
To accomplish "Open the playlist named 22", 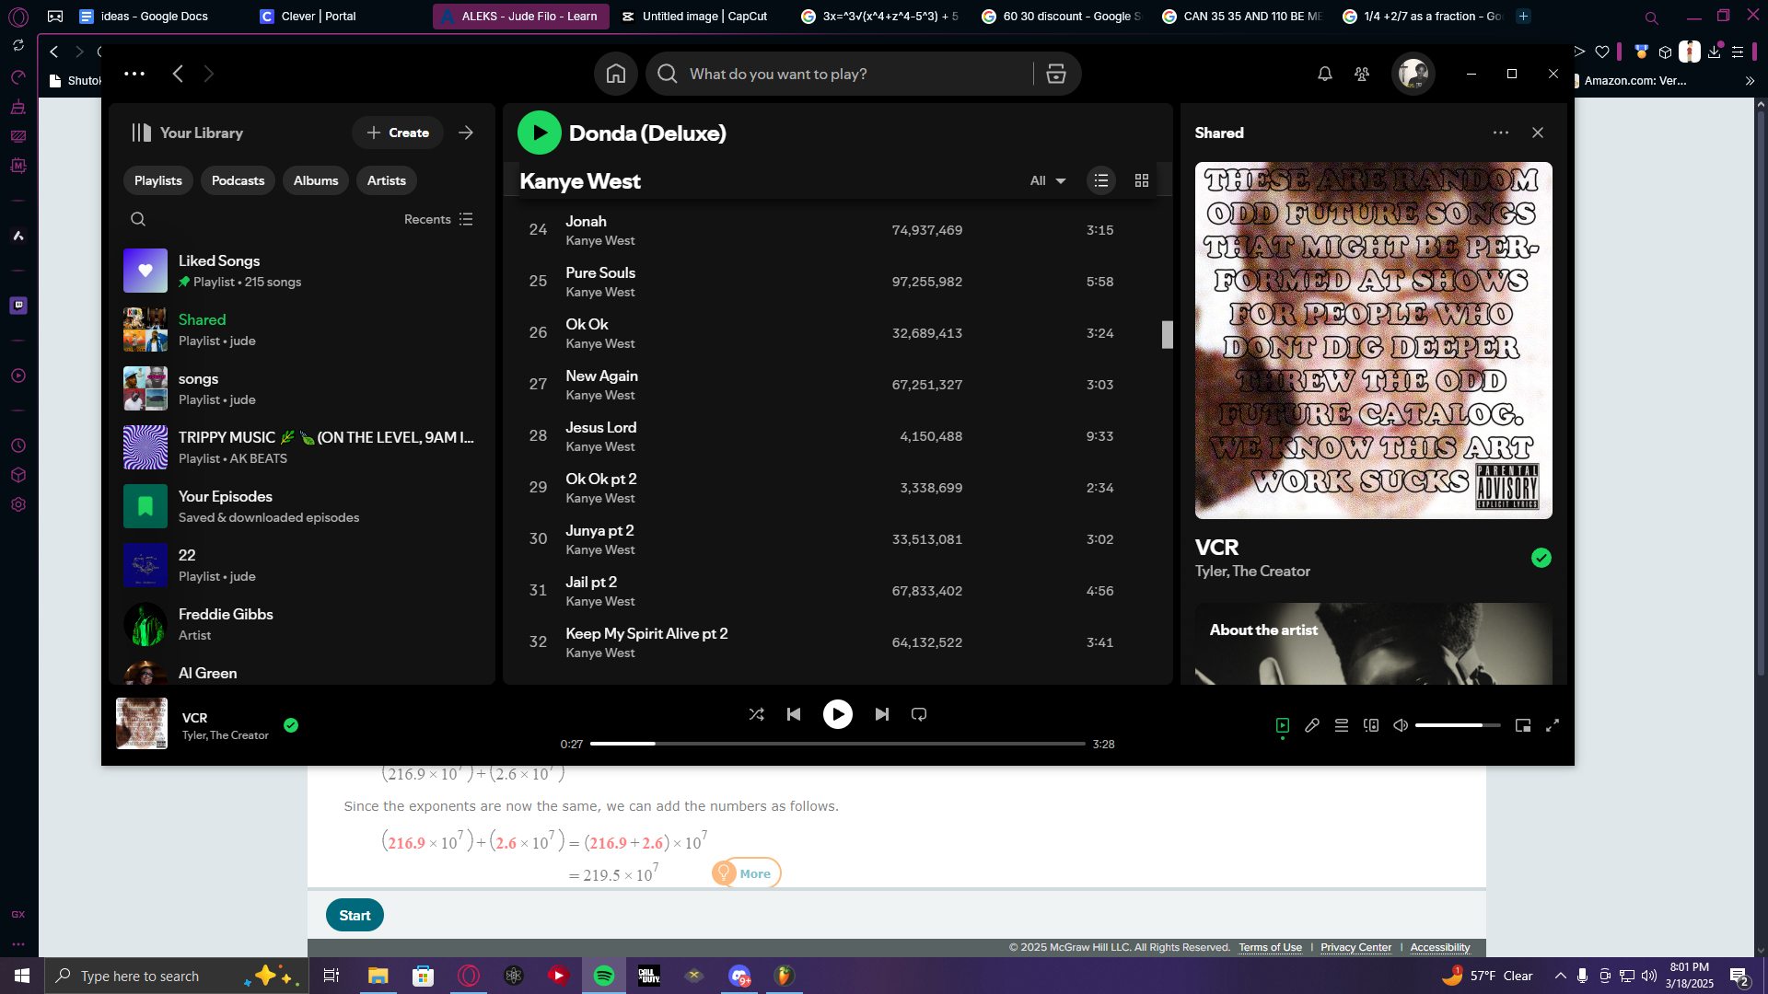I will 302,565.
